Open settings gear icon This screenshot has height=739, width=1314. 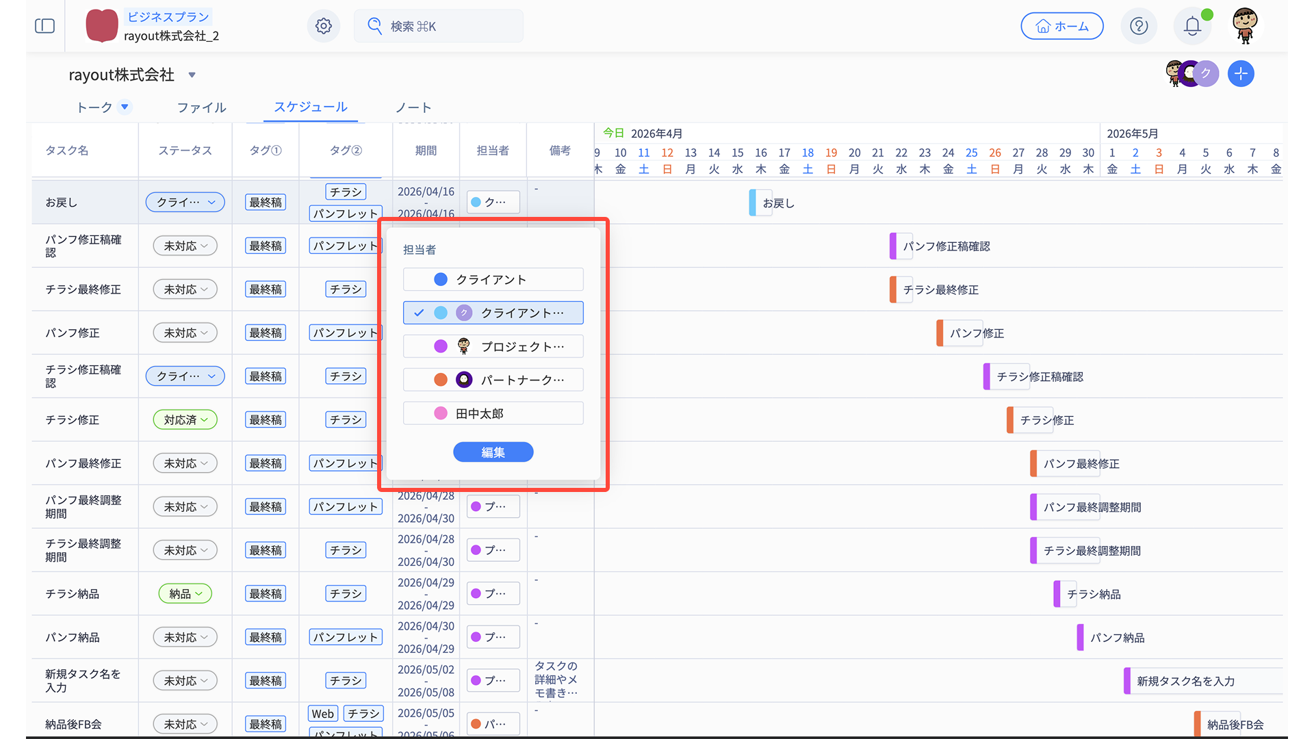pyautogui.click(x=324, y=26)
